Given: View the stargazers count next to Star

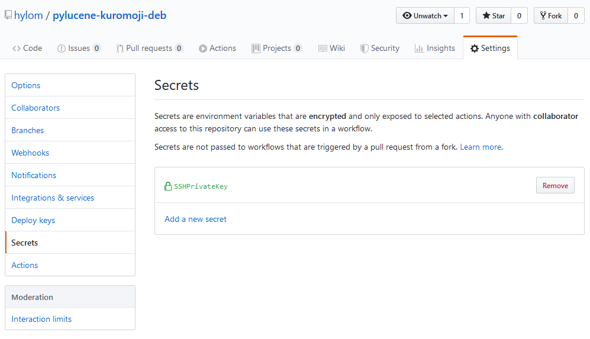Looking at the screenshot, I should point(519,16).
